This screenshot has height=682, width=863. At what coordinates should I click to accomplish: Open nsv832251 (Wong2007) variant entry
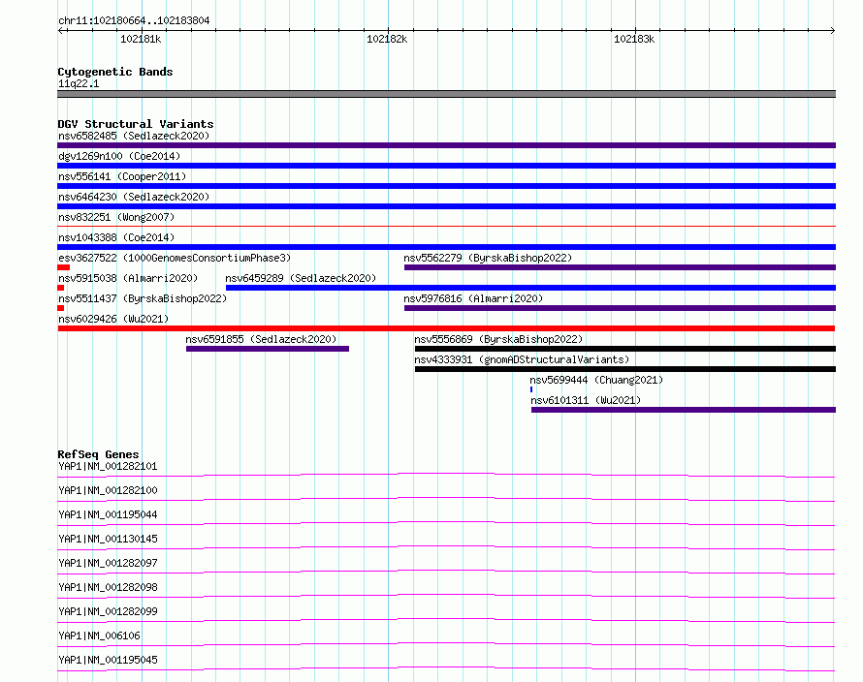click(116, 217)
